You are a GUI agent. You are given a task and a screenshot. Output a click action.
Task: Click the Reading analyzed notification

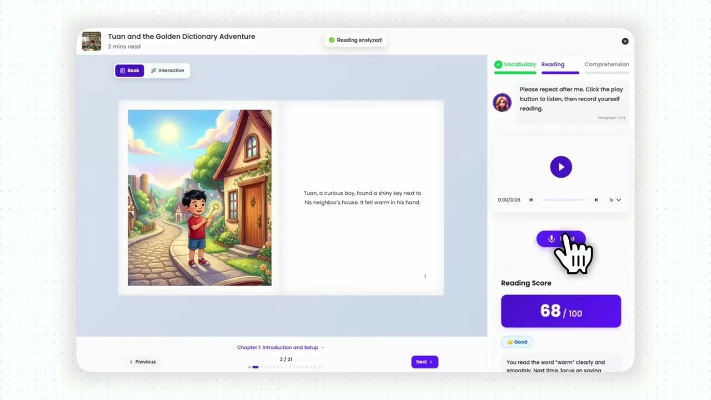pos(355,40)
